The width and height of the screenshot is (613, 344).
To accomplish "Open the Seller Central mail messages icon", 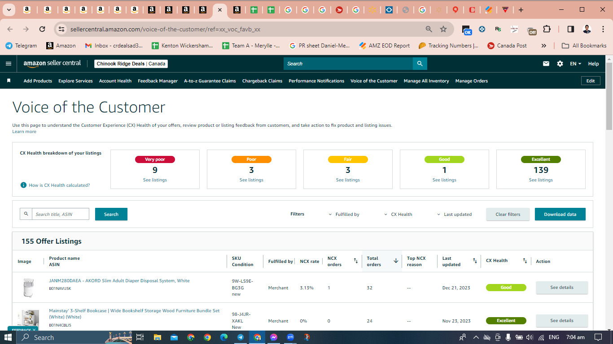I will 546,64.
